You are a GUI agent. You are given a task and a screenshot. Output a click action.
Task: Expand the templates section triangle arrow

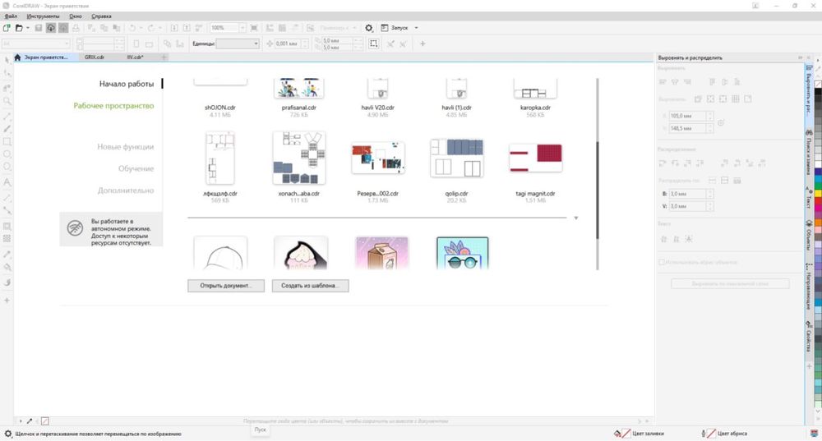pyautogui.click(x=575, y=218)
